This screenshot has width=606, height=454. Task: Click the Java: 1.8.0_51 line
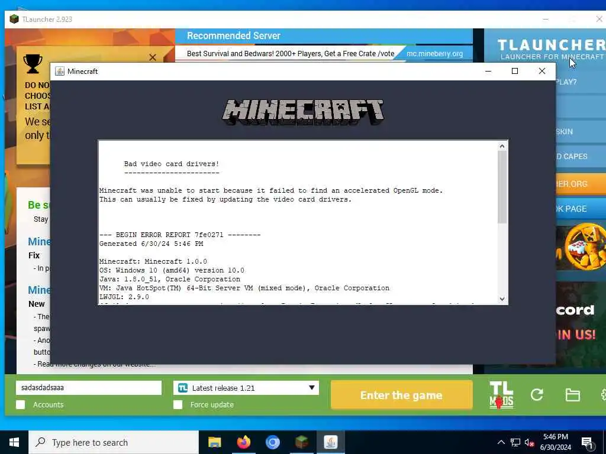170,279
